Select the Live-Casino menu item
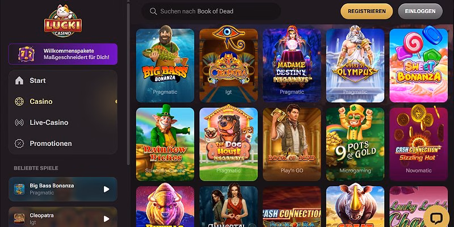Viewport: 454px width, 227px height. [x=63, y=123]
